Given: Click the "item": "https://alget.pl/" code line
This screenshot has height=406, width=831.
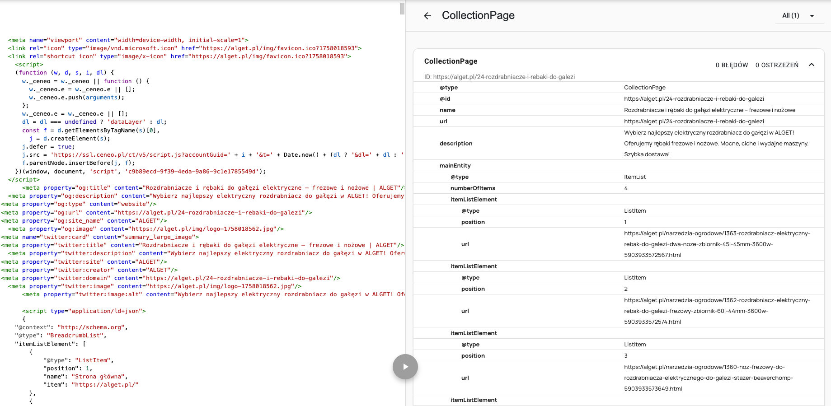Looking at the screenshot, I should (91, 385).
